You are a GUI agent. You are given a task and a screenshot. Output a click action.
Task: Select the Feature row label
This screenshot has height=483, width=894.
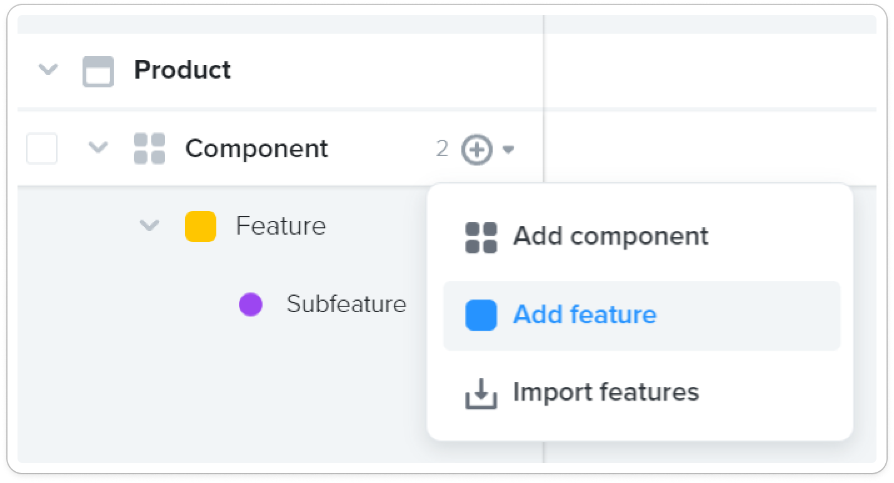[x=281, y=226]
